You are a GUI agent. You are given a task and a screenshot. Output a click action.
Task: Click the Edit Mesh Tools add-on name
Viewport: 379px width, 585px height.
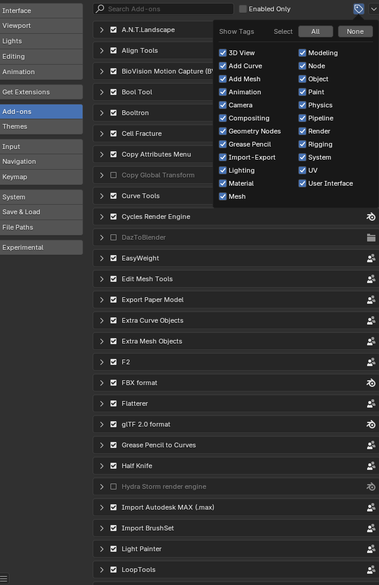click(x=147, y=279)
